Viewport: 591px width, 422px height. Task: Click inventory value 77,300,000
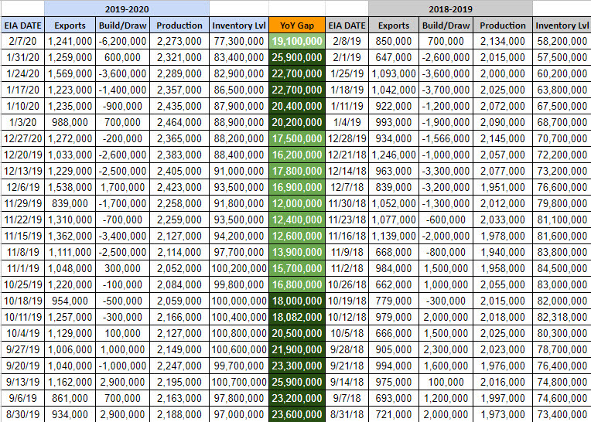pyautogui.click(x=239, y=41)
